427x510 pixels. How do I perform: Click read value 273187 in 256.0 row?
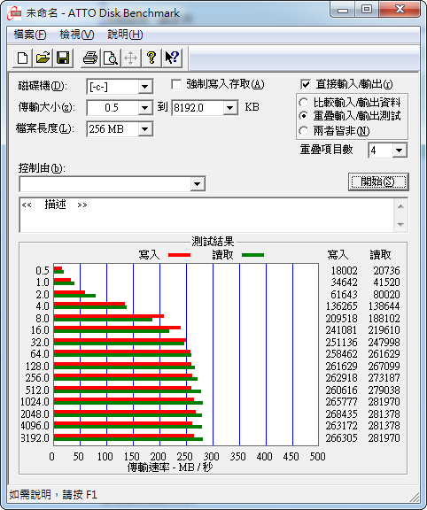(x=384, y=378)
